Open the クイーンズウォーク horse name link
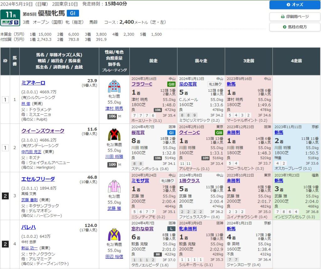Image resolution: width=321 pixels, height=269 pixels. coord(43,131)
